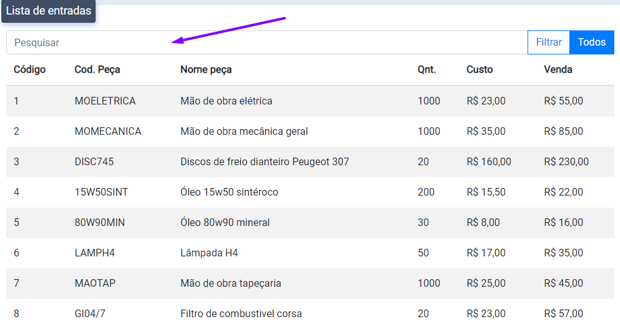Click the R$ 230,00 sale price cell
This screenshot has width=620, height=326.
point(566,162)
